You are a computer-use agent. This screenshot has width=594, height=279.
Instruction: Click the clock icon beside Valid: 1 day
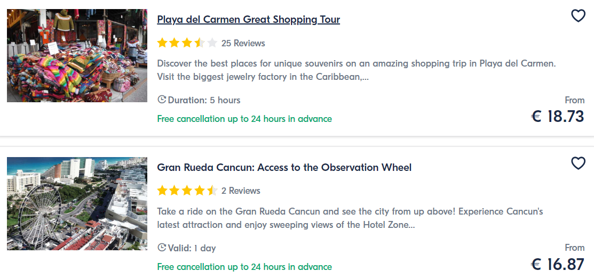[x=162, y=248]
